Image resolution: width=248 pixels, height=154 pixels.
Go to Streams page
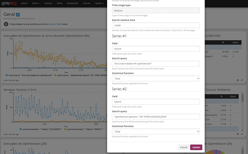48,3
